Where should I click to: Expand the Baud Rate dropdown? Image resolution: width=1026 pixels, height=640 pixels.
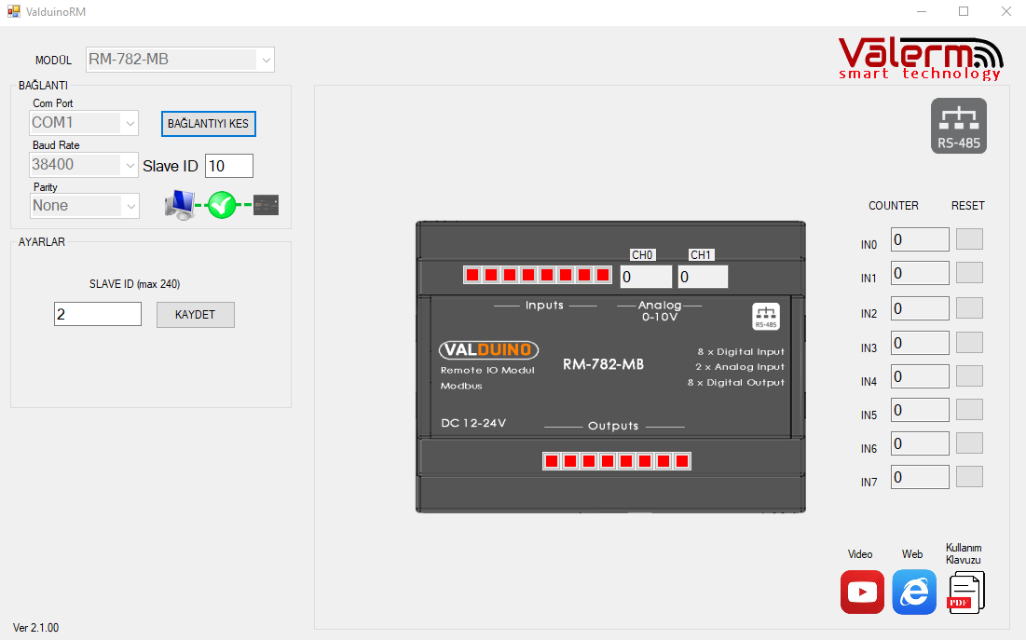(x=84, y=165)
